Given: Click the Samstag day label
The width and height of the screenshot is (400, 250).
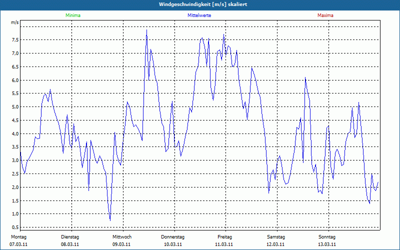Looking at the screenshot, I should click(x=276, y=237).
